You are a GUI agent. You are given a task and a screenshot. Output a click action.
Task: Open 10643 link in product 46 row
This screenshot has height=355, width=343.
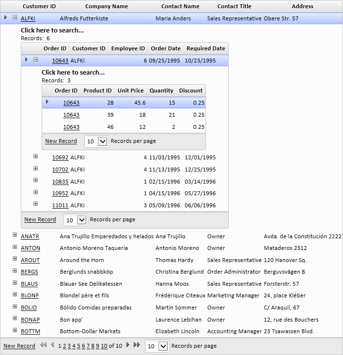click(x=71, y=127)
